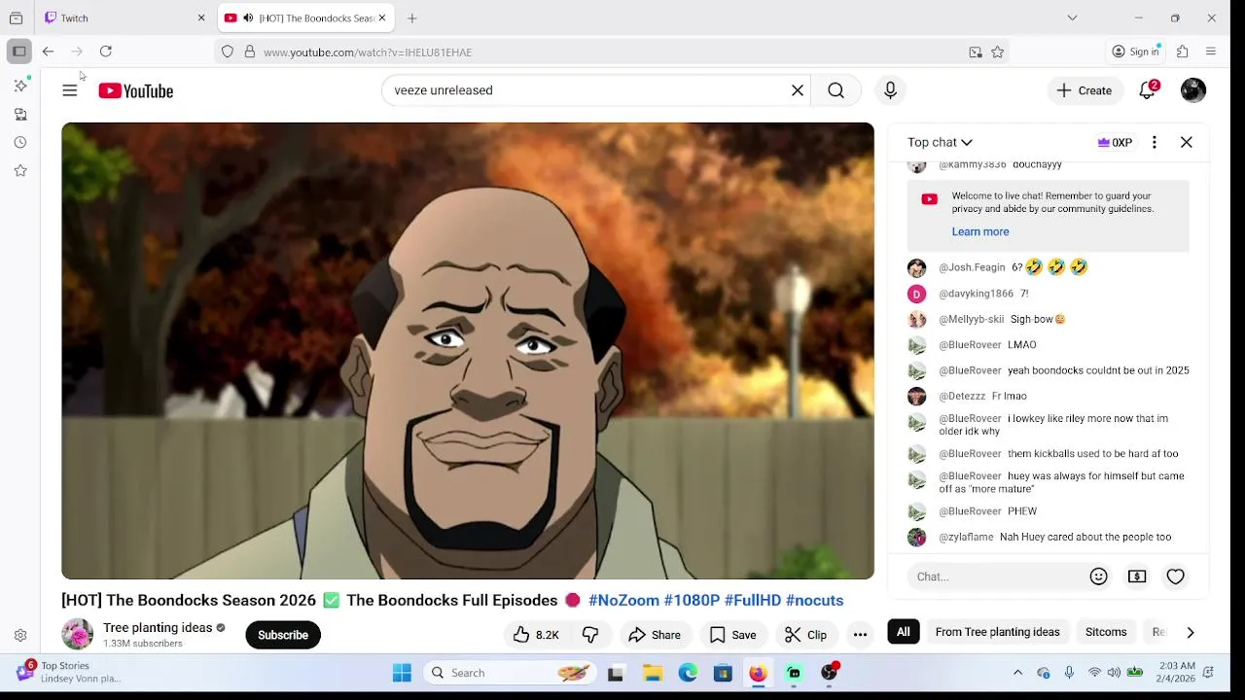List all tabs dropdown arrow
Viewport: 1245px width, 700px height.
[1072, 17]
